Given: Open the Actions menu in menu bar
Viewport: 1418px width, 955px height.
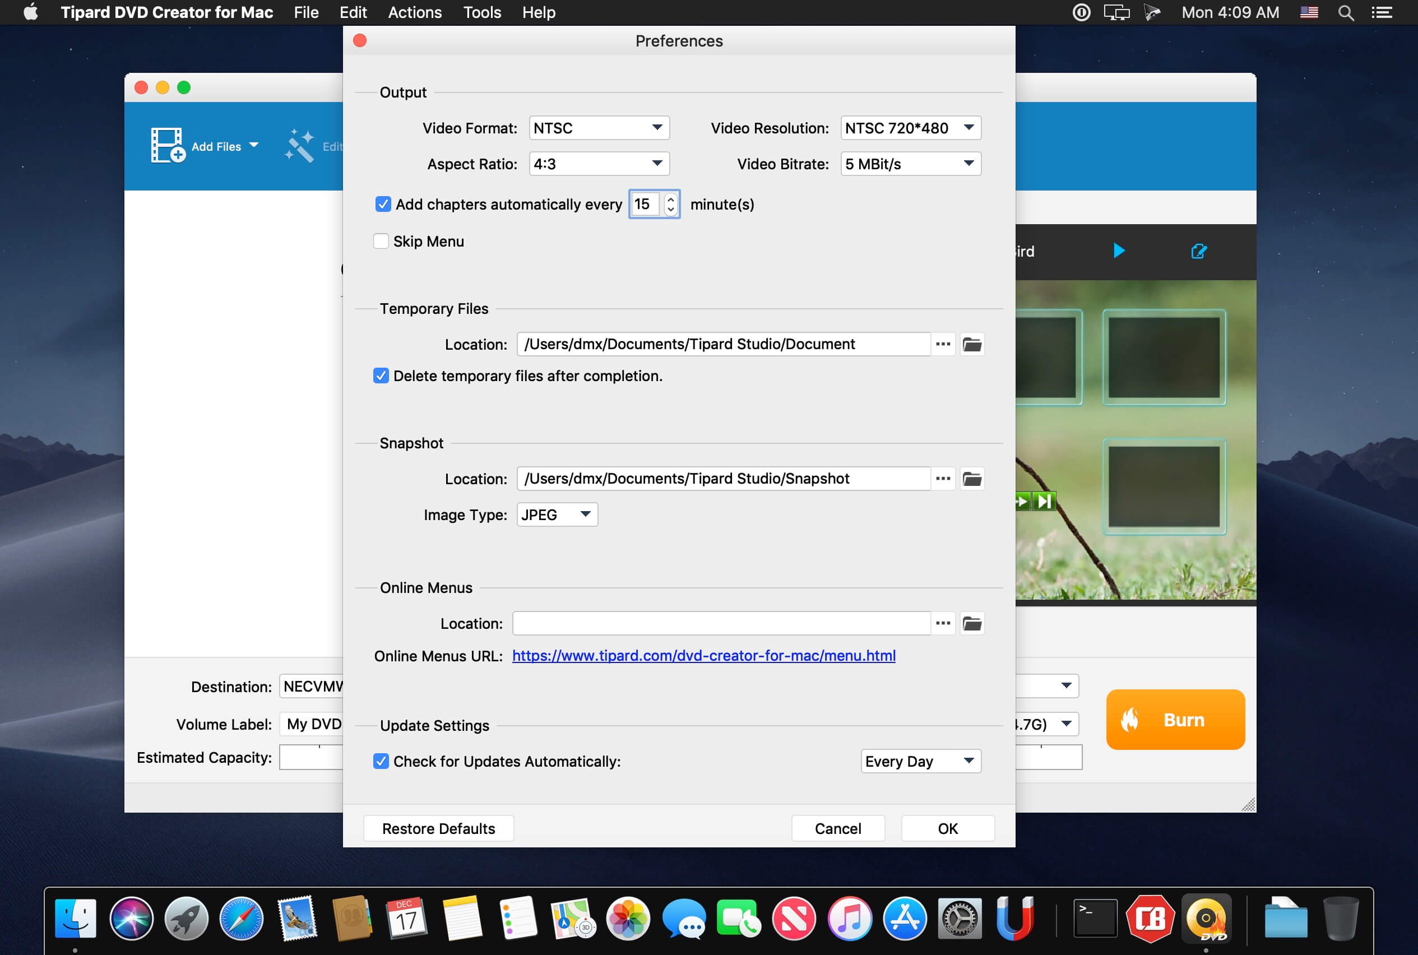Looking at the screenshot, I should click(x=414, y=13).
